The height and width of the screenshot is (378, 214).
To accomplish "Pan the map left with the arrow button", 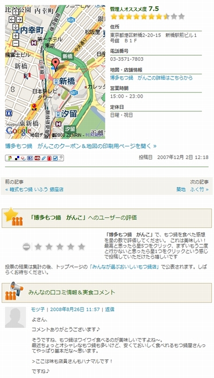I will (12, 19).
